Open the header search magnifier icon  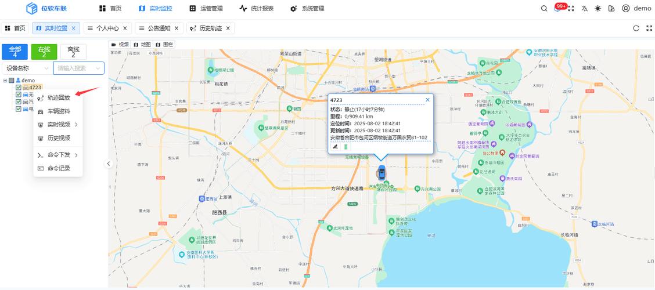point(544,8)
